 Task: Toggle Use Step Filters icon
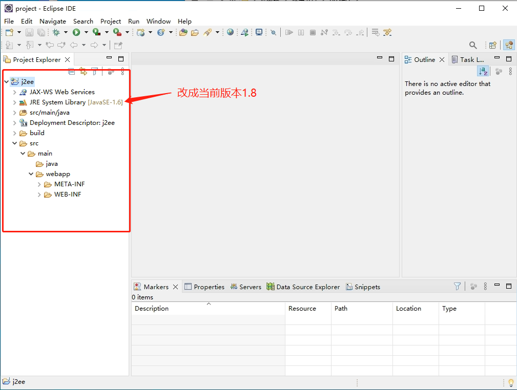click(x=387, y=32)
